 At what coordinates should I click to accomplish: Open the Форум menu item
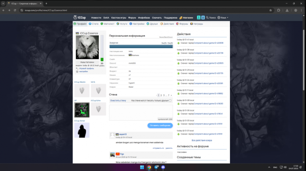132,18
